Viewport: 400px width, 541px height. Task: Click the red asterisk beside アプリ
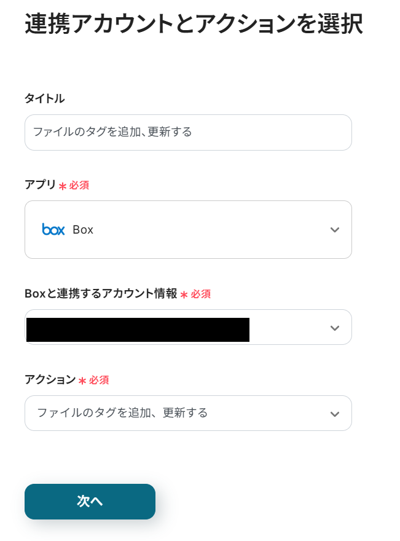62,186
